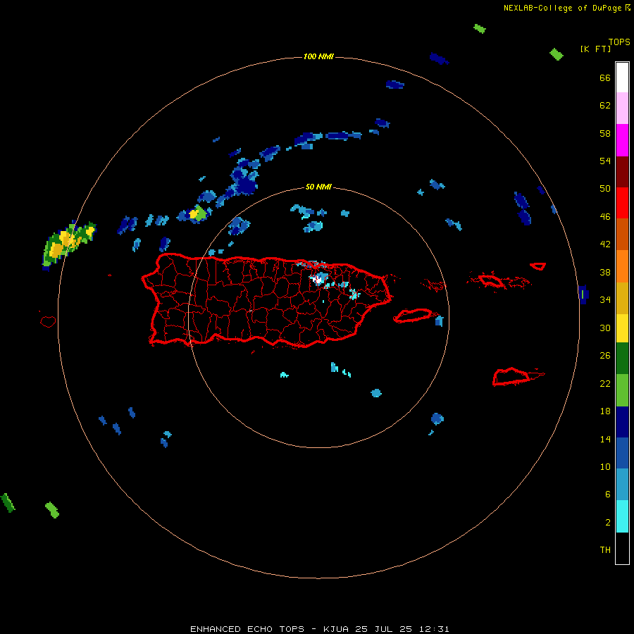Click legend value 22
The image size is (634, 634).
(x=605, y=383)
